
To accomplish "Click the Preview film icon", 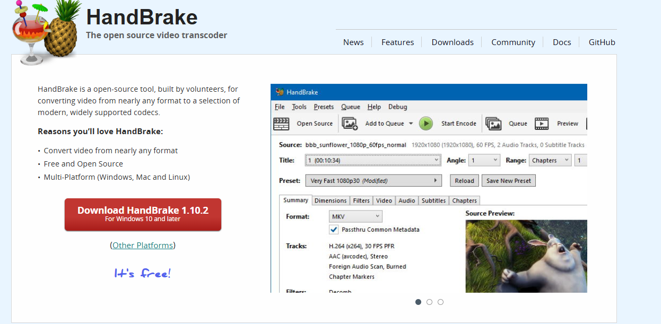I will tap(542, 124).
